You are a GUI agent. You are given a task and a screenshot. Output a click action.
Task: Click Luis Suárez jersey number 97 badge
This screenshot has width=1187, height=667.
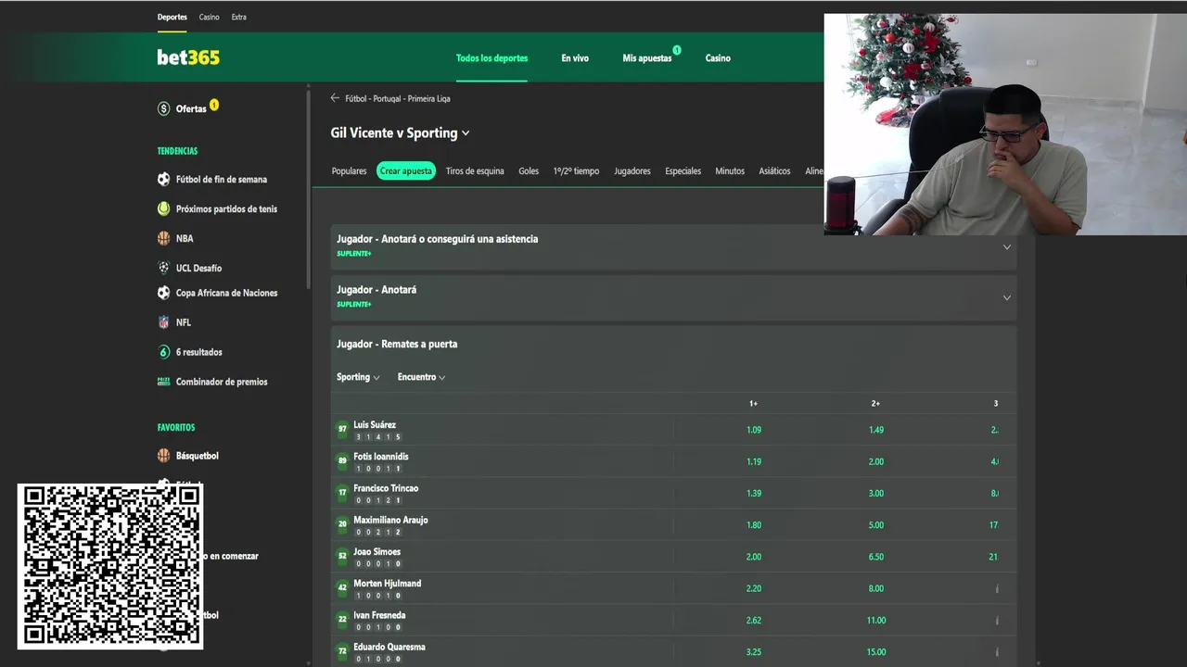342,429
